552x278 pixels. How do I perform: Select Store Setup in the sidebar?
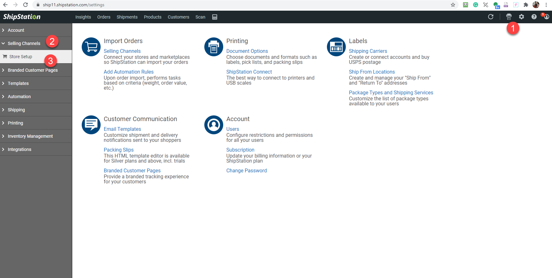coord(36,57)
